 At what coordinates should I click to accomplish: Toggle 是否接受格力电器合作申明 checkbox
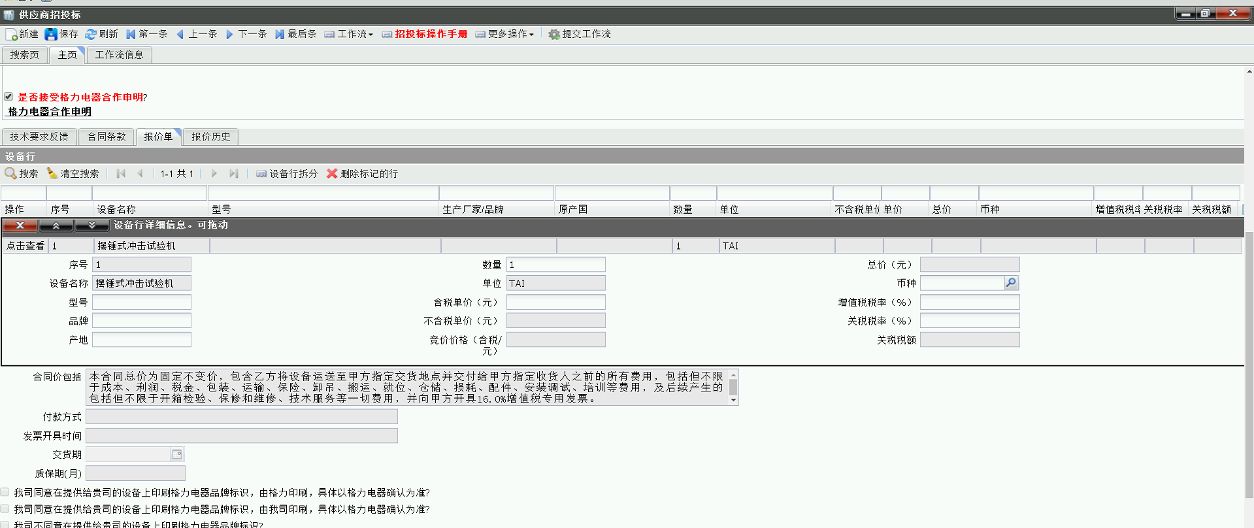coord(8,96)
